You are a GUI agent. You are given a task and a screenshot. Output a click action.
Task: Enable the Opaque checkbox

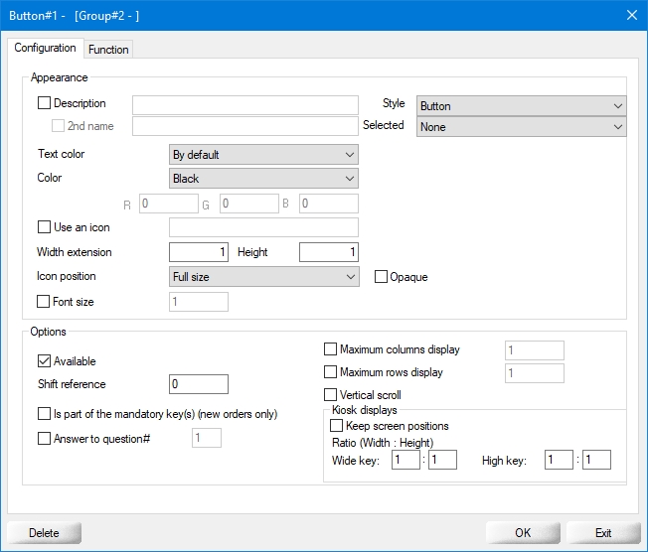pos(382,277)
